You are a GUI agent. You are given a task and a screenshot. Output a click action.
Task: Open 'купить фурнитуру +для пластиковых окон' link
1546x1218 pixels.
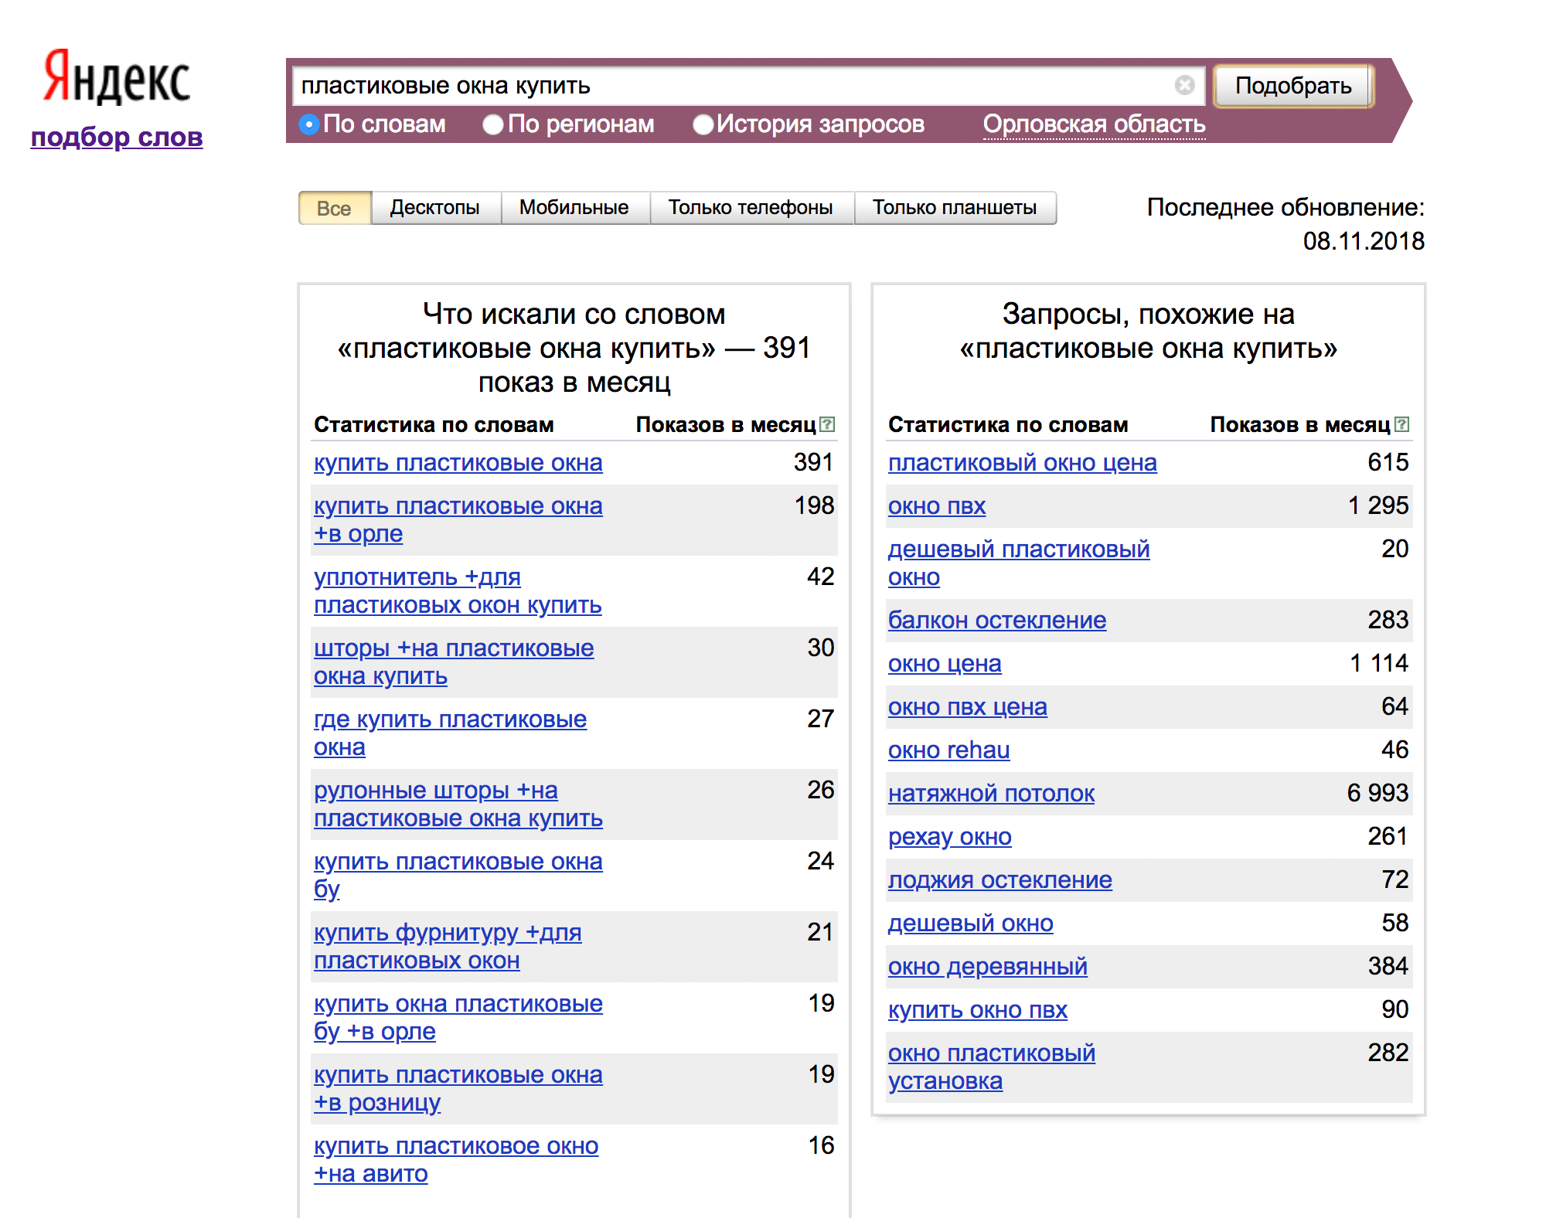click(x=448, y=947)
